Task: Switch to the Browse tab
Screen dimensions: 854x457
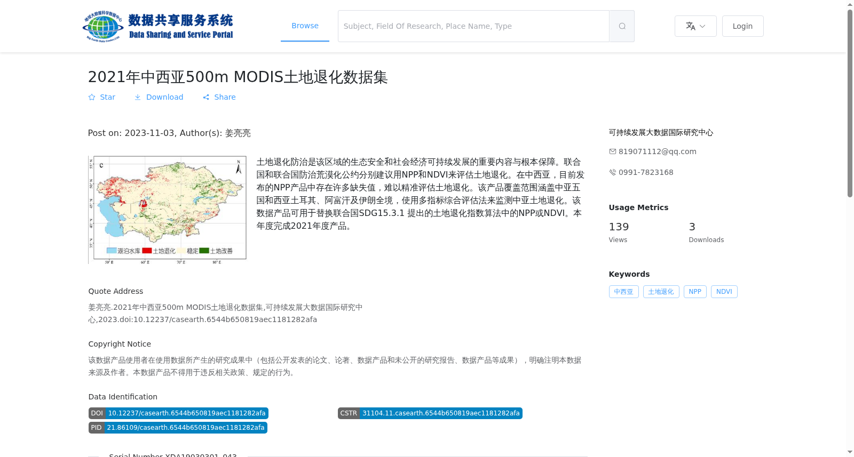Action: (x=305, y=26)
